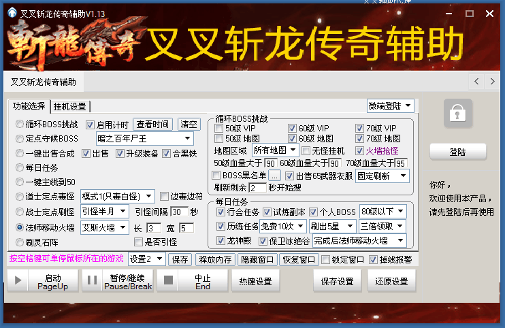Viewport: 505px width, 328px height.
Task: Switch to the 功能选择 tab
Action: pos(29,106)
